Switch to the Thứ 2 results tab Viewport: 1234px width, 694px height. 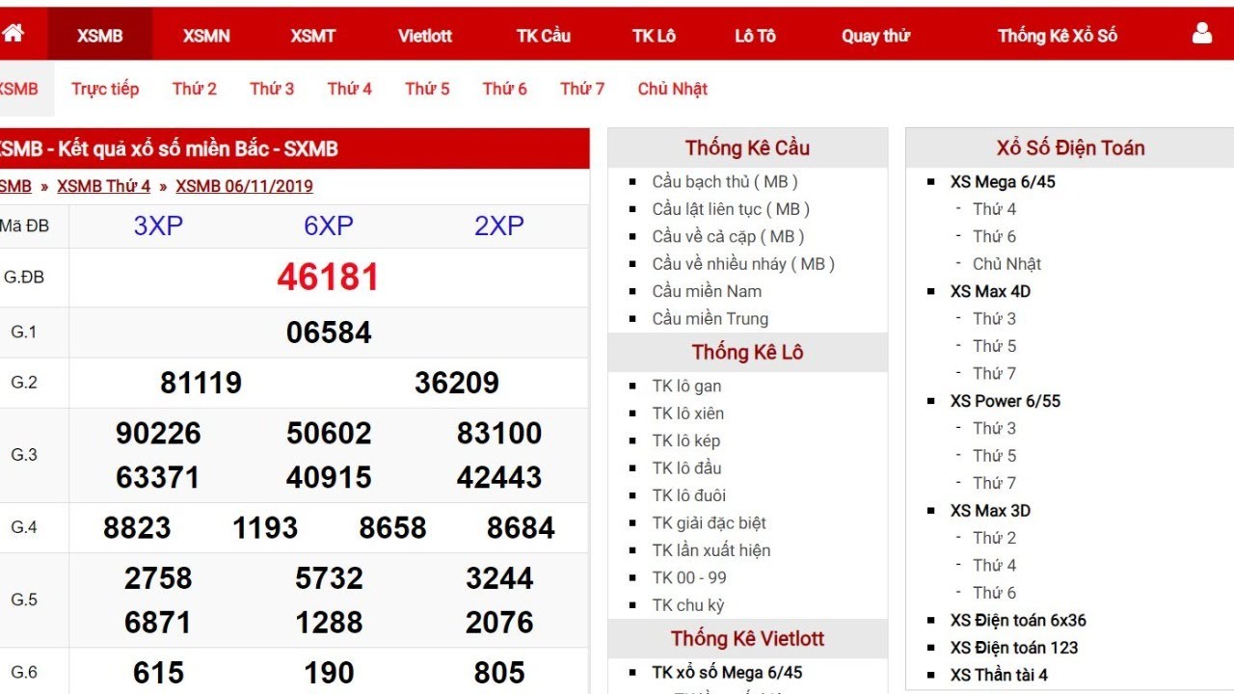click(195, 89)
